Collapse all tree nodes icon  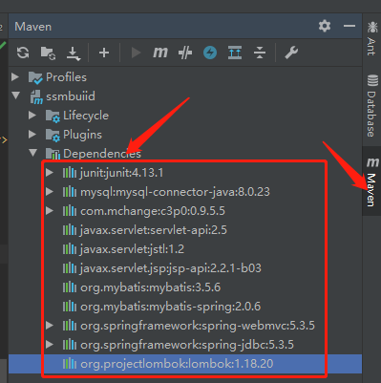[260, 53]
